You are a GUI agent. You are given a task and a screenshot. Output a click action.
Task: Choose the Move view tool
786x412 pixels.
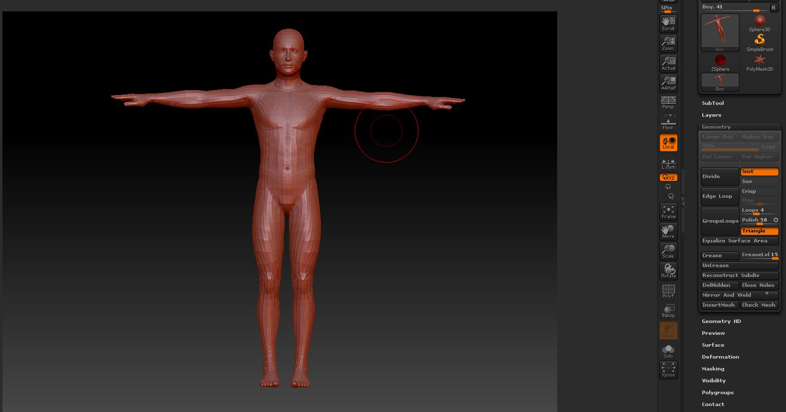(x=668, y=231)
